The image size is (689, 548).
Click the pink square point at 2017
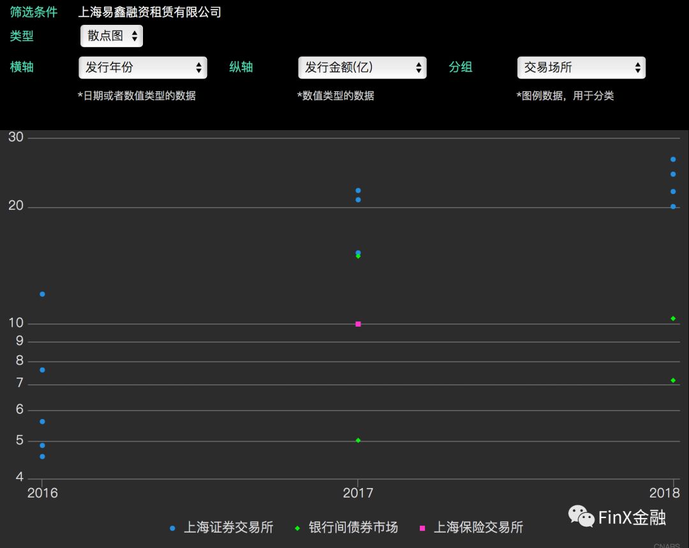pyautogui.click(x=358, y=324)
